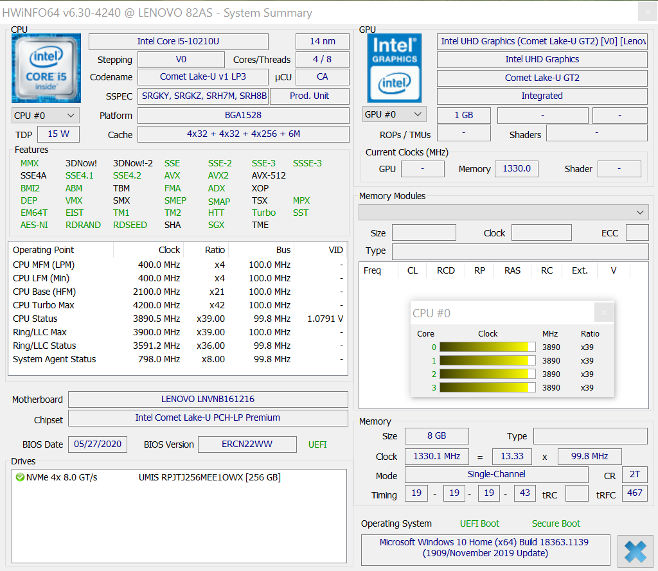
Task: Click the Windows 10 Home build info field
Action: pos(485,549)
